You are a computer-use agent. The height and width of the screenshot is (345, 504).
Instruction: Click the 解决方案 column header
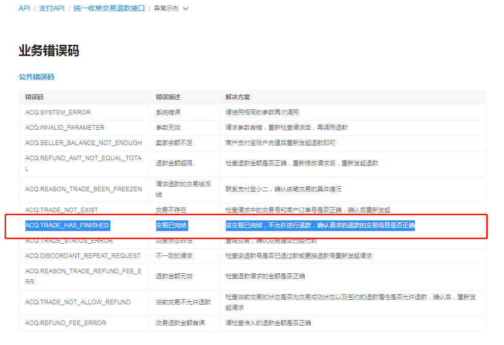tap(238, 97)
